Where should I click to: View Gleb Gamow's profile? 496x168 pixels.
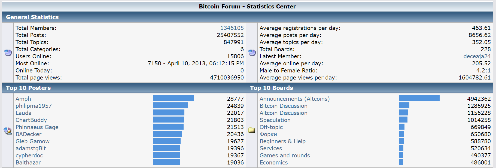click(x=32, y=141)
